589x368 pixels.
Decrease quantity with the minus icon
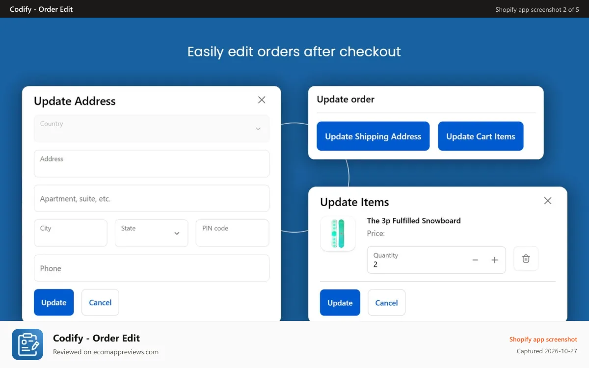click(475, 260)
